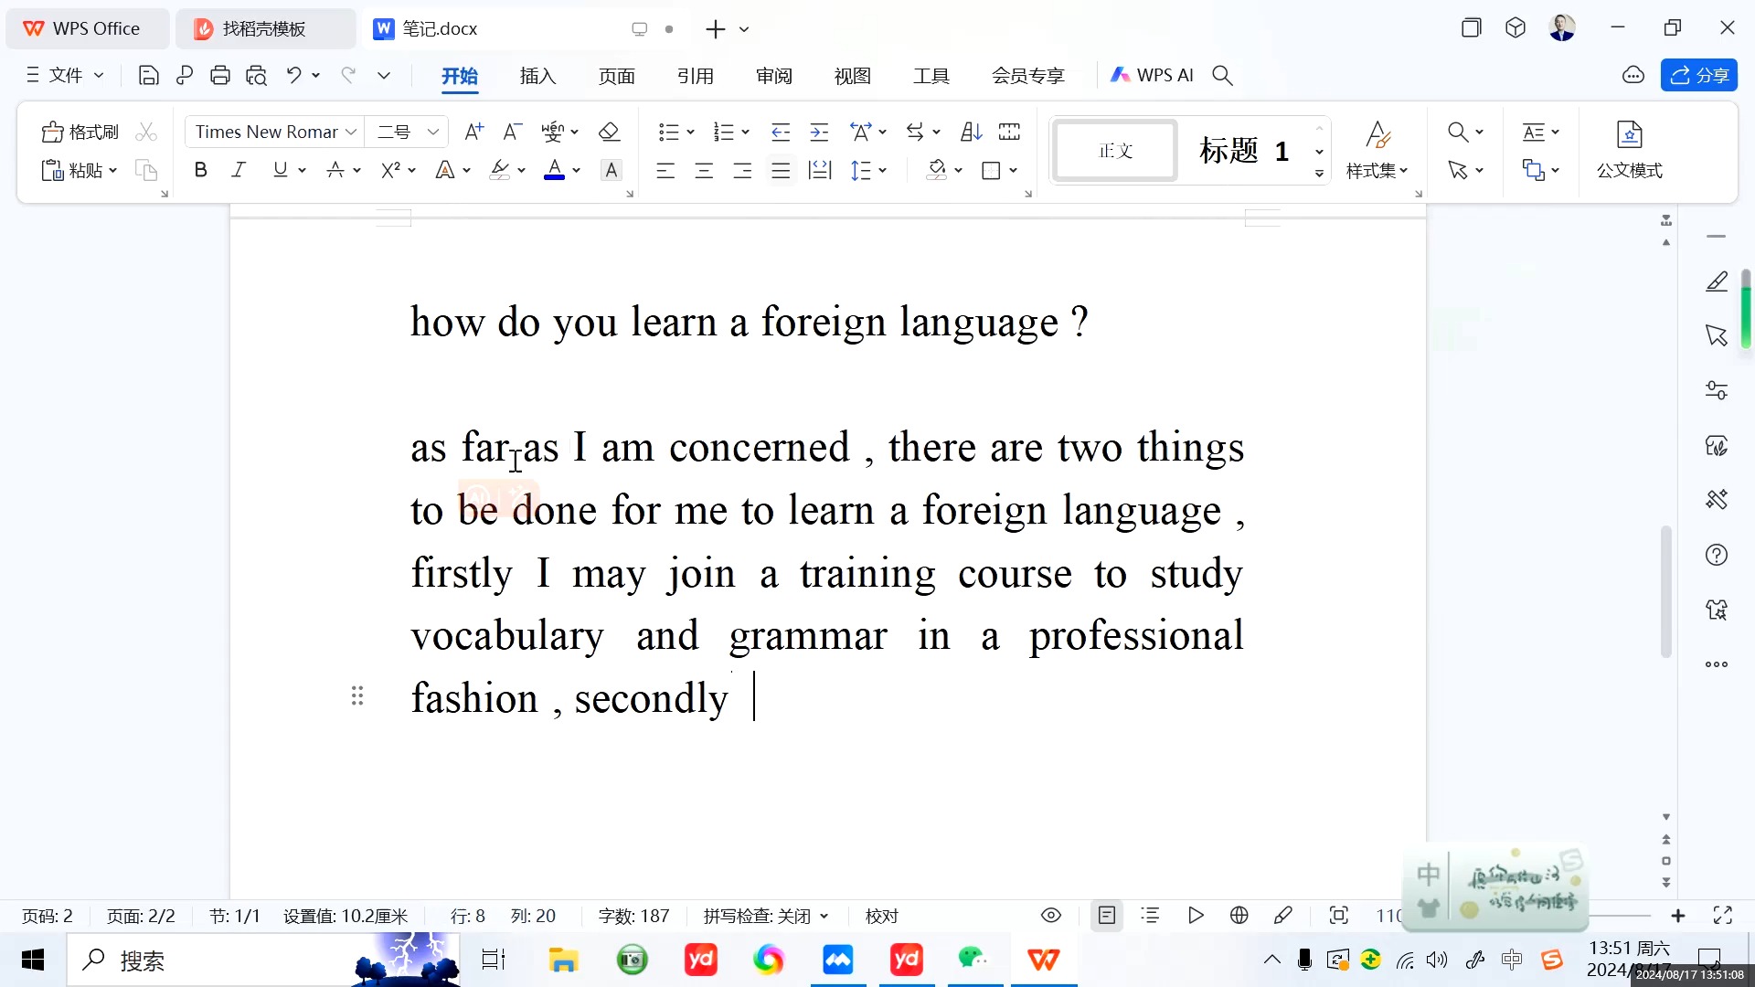1755x987 pixels.
Task: Click the font color A swatch
Action: [x=554, y=170]
